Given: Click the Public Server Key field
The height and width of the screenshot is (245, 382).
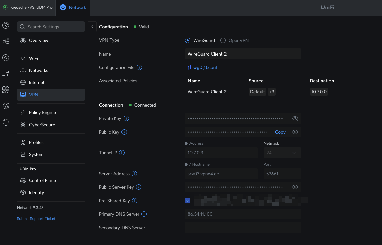Looking at the screenshot, I should [x=243, y=187].
